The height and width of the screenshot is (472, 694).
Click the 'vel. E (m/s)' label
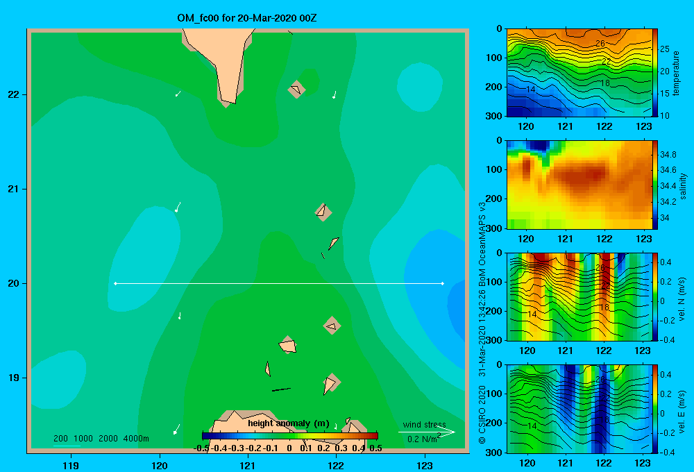(x=682, y=412)
